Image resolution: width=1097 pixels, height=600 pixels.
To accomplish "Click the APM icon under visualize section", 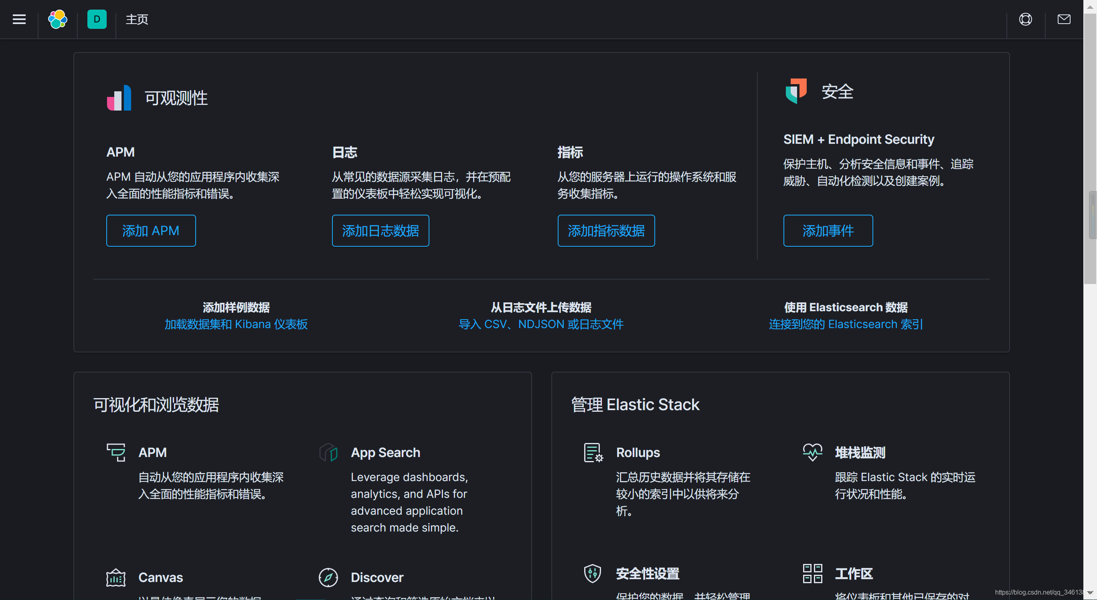I will (116, 452).
